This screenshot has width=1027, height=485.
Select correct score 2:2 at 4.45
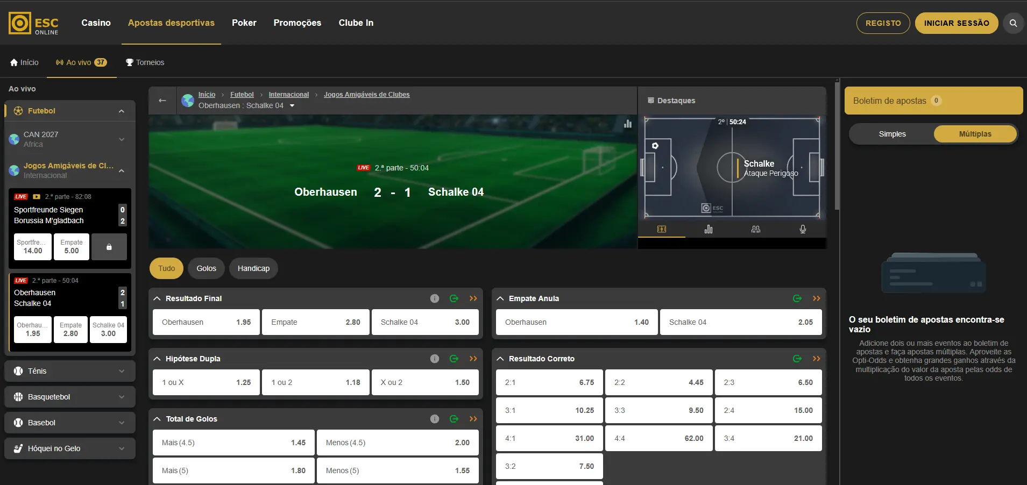tap(658, 382)
